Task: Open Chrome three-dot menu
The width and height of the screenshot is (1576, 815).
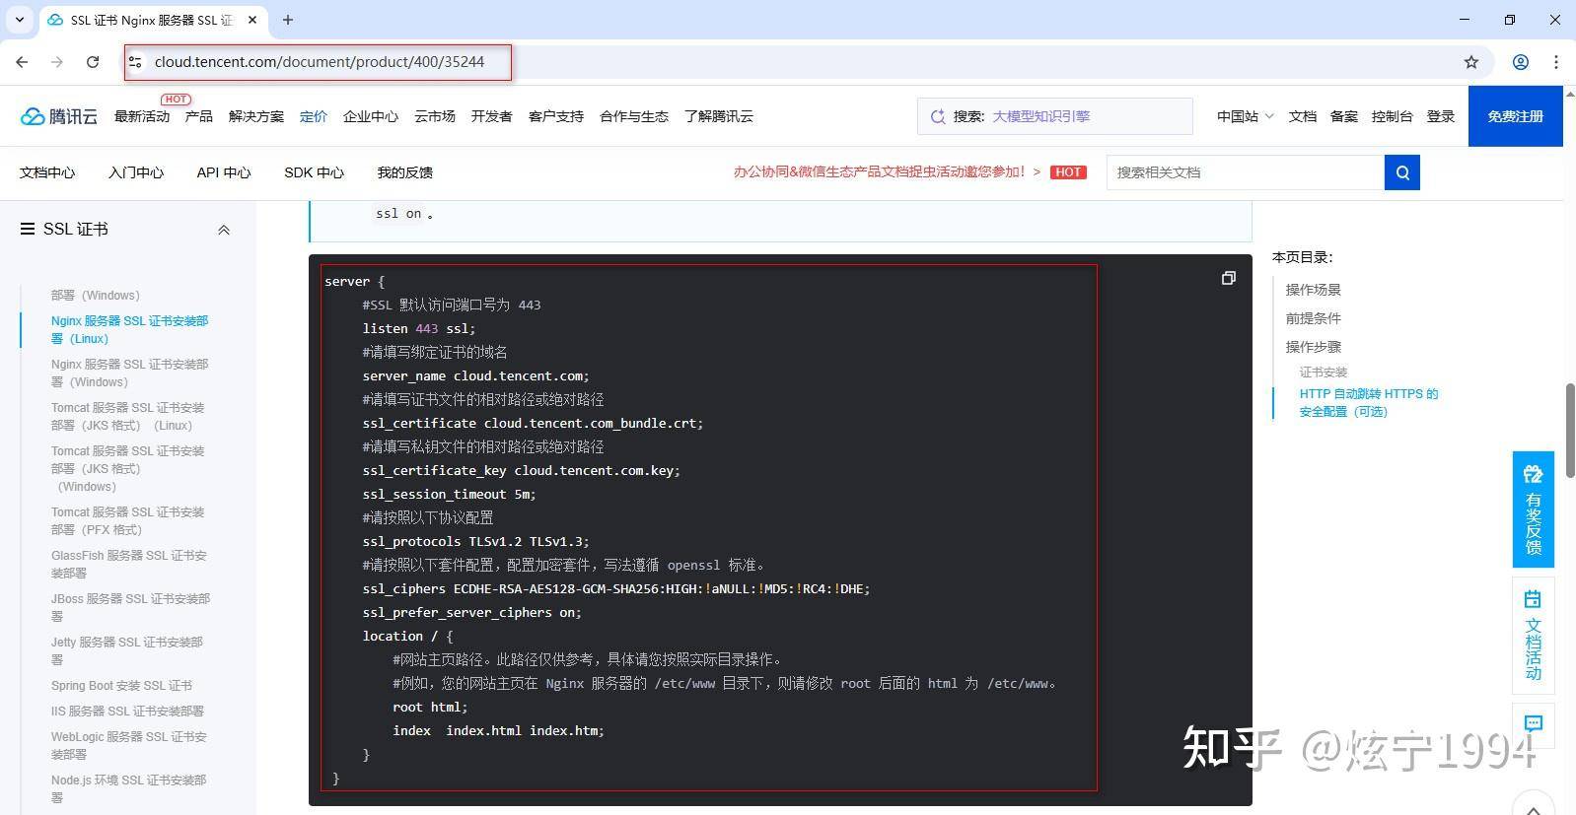Action: pyautogui.click(x=1556, y=62)
